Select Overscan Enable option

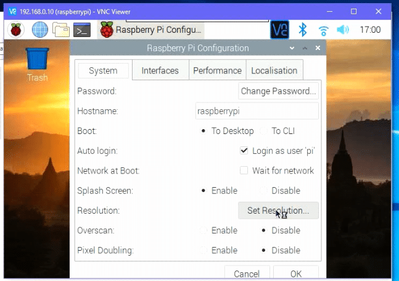pos(204,230)
